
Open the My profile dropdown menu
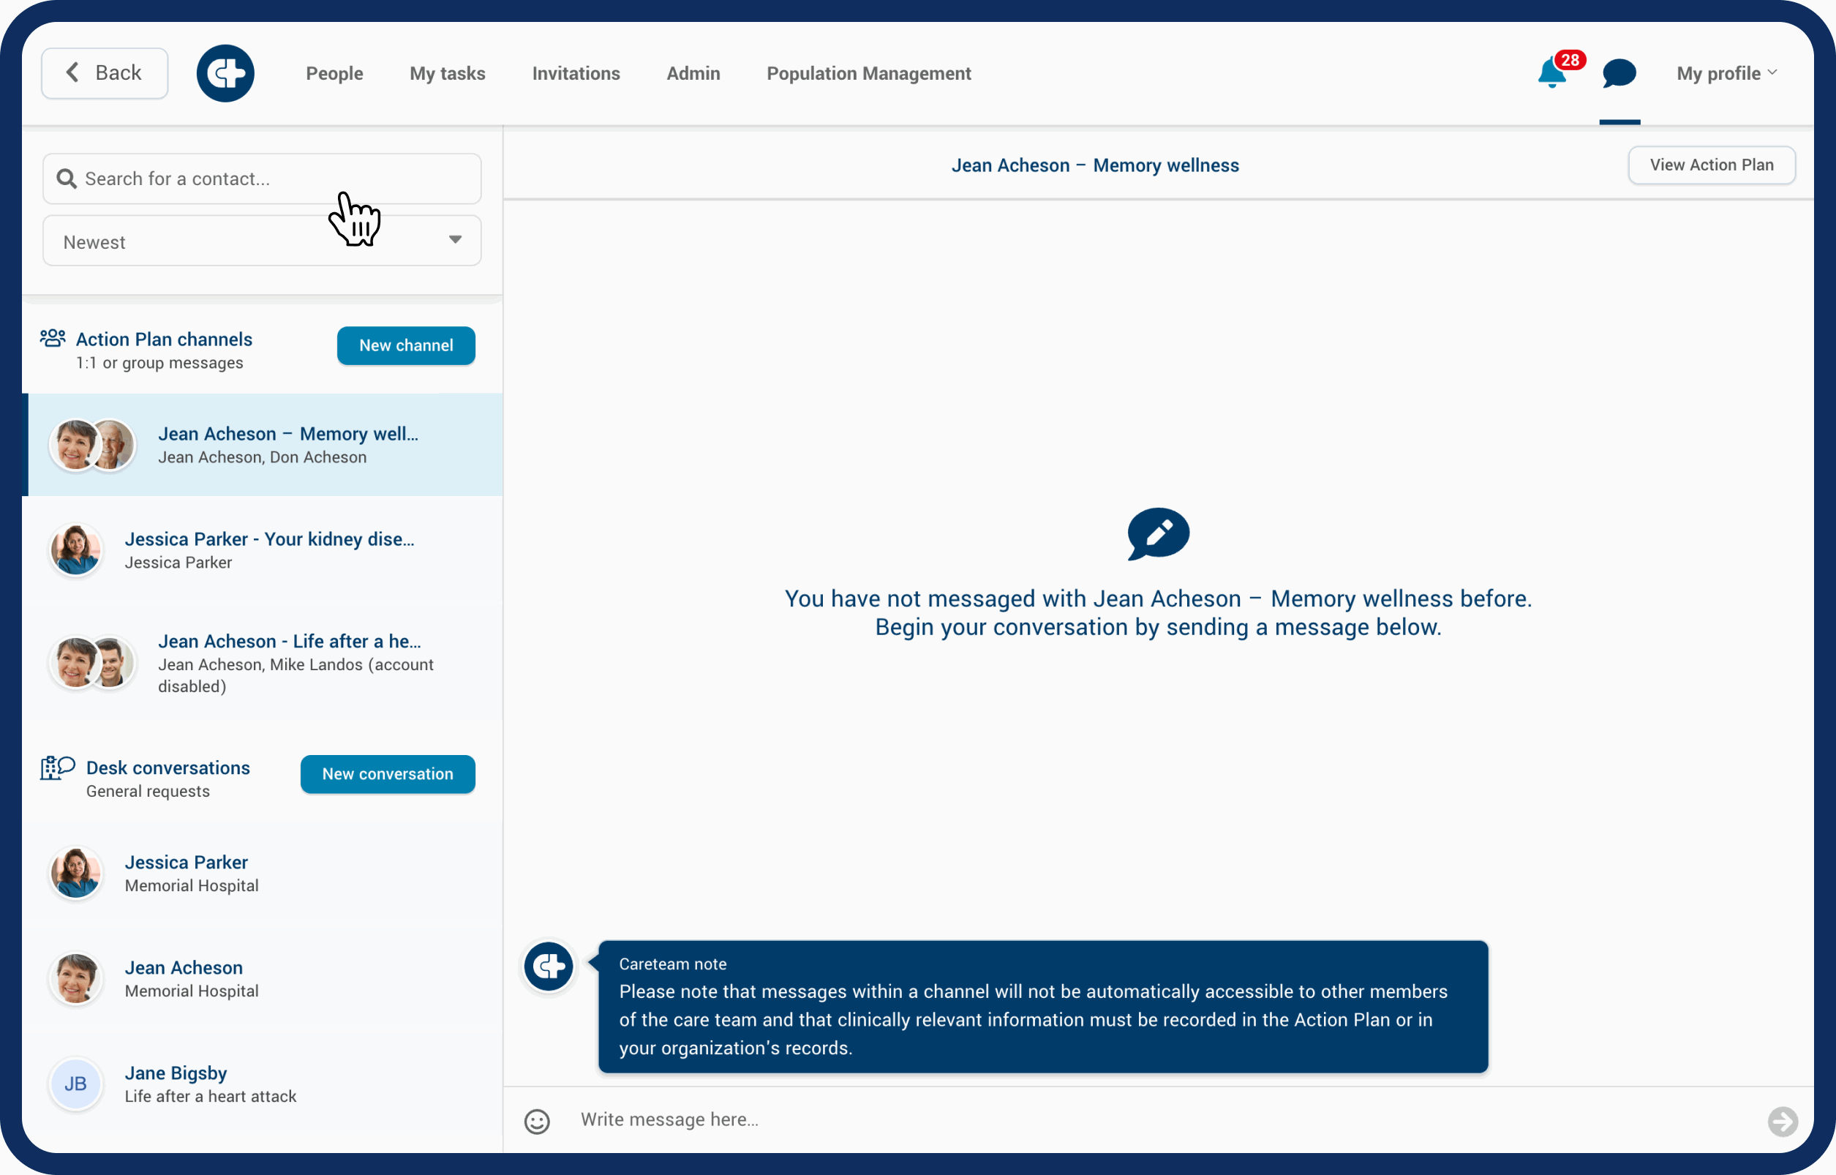tap(1726, 73)
